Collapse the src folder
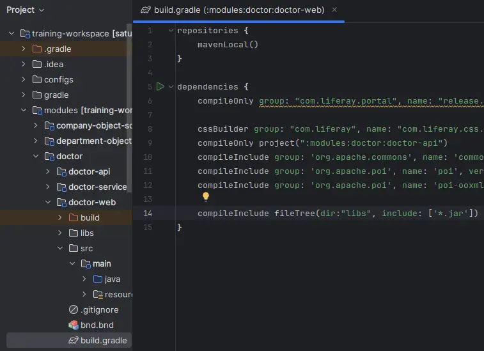Screen dimensions: 484x351 coord(60,248)
